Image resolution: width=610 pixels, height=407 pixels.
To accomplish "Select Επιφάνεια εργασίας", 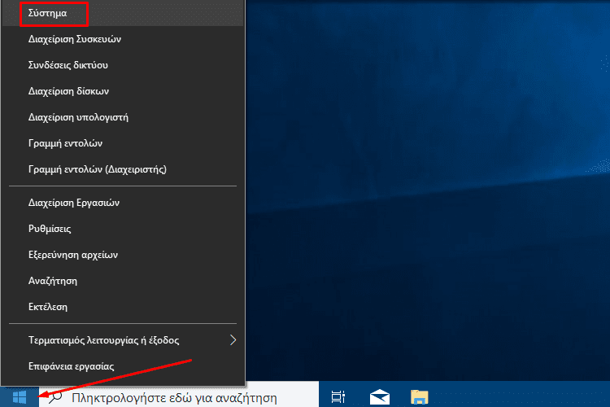I will 123,366.
